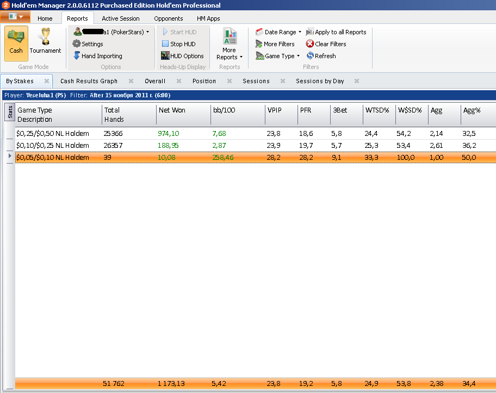Open the orange application menu button

(x=15, y=16)
